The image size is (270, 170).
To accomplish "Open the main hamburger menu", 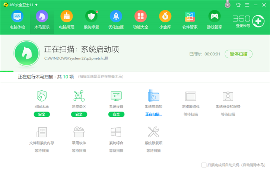I will (x=247, y=4).
